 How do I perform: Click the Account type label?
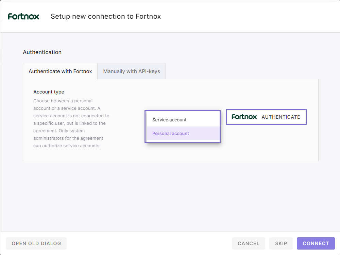49,92
